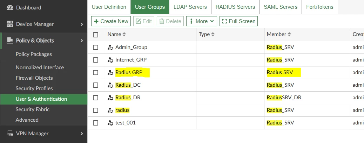Open Firewall Objects in sidebar

(x=34, y=78)
